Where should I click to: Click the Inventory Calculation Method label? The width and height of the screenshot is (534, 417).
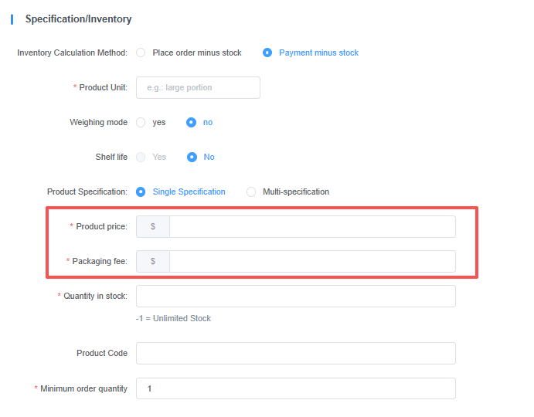tap(72, 53)
